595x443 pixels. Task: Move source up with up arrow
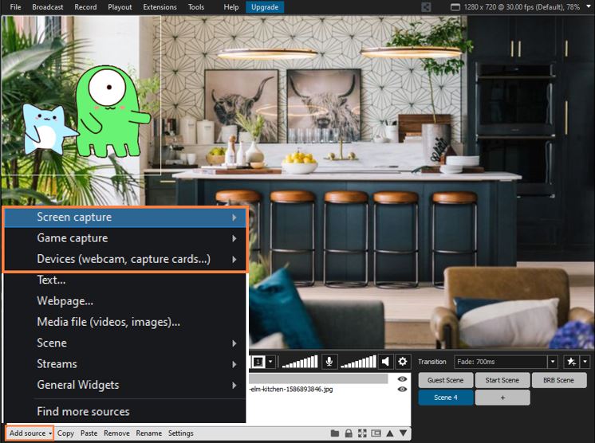[390, 433]
